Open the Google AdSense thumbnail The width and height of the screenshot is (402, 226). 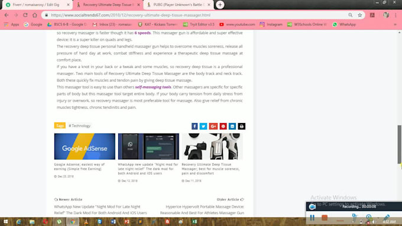[x=85, y=147]
